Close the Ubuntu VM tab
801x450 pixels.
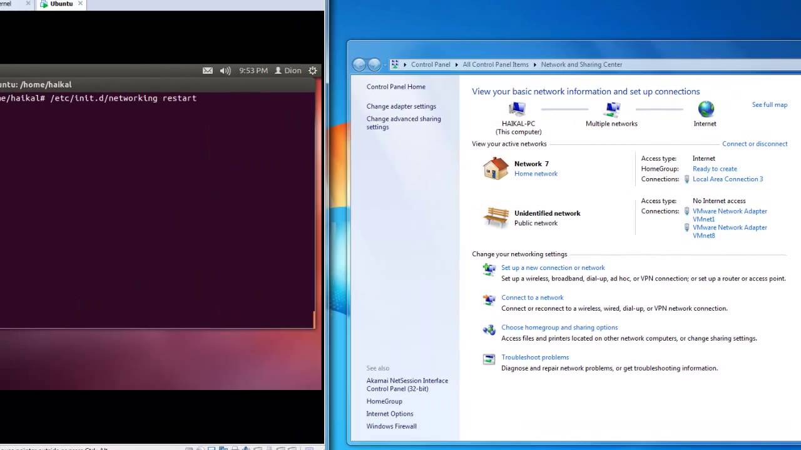(x=80, y=4)
